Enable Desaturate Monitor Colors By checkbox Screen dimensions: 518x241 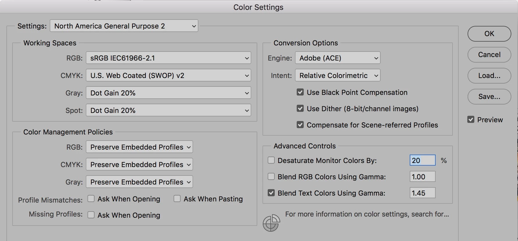point(271,160)
